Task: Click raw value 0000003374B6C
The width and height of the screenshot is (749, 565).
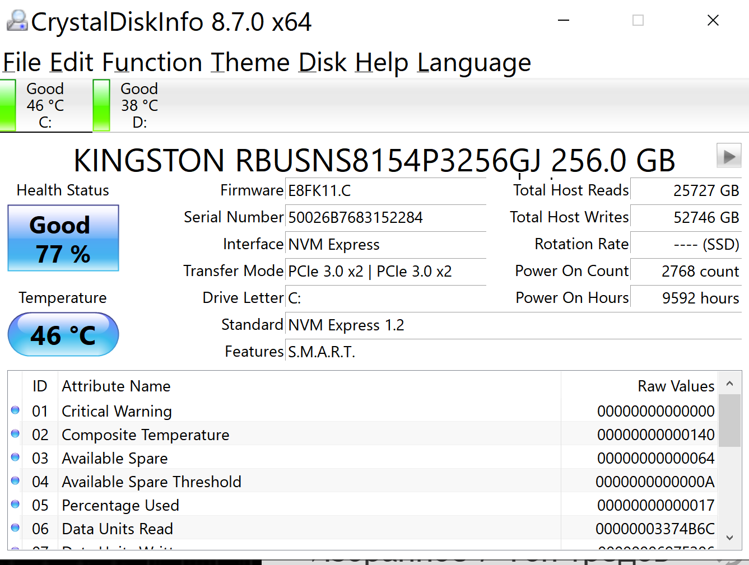Action: click(x=655, y=529)
